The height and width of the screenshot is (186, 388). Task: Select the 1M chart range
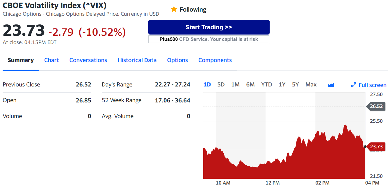pyautogui.click(x=235, y=84)
